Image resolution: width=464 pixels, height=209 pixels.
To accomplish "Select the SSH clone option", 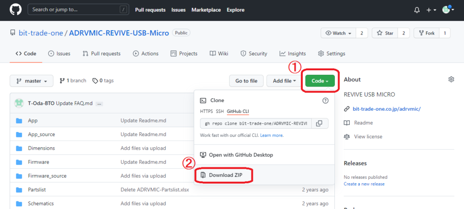I will tap(220, 111).
